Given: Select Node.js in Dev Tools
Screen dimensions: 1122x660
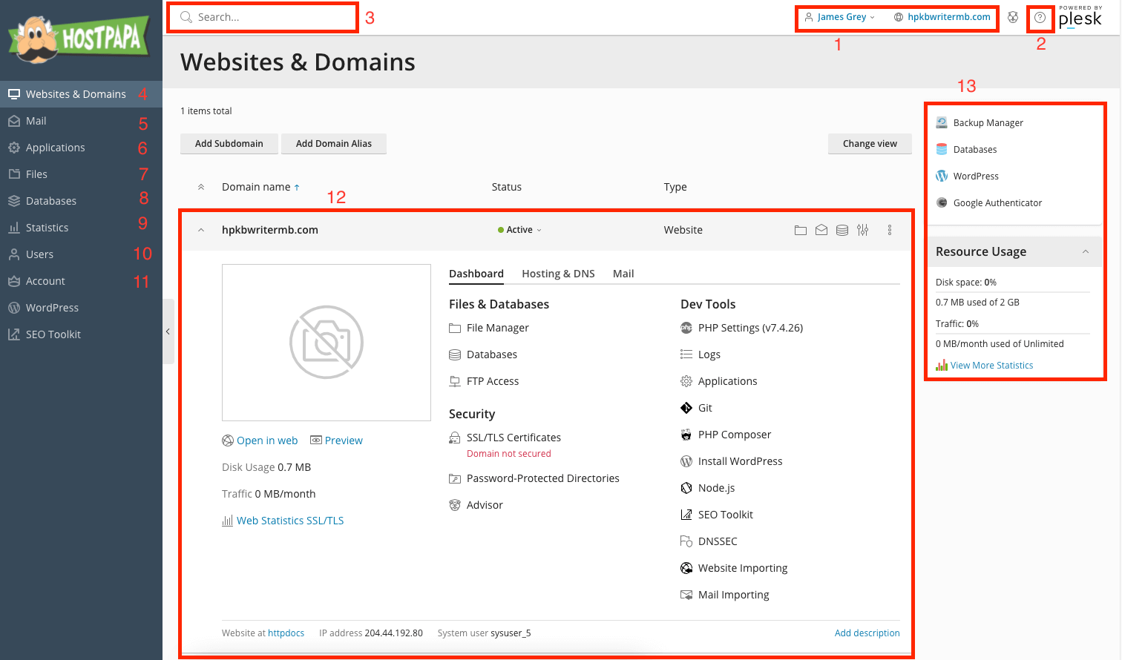Looking at the screenshot, I should click(x=716, y=487).
